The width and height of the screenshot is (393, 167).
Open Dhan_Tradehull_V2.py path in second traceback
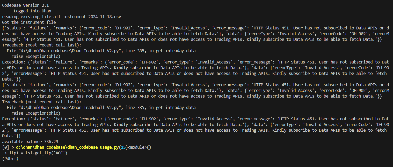69,107
